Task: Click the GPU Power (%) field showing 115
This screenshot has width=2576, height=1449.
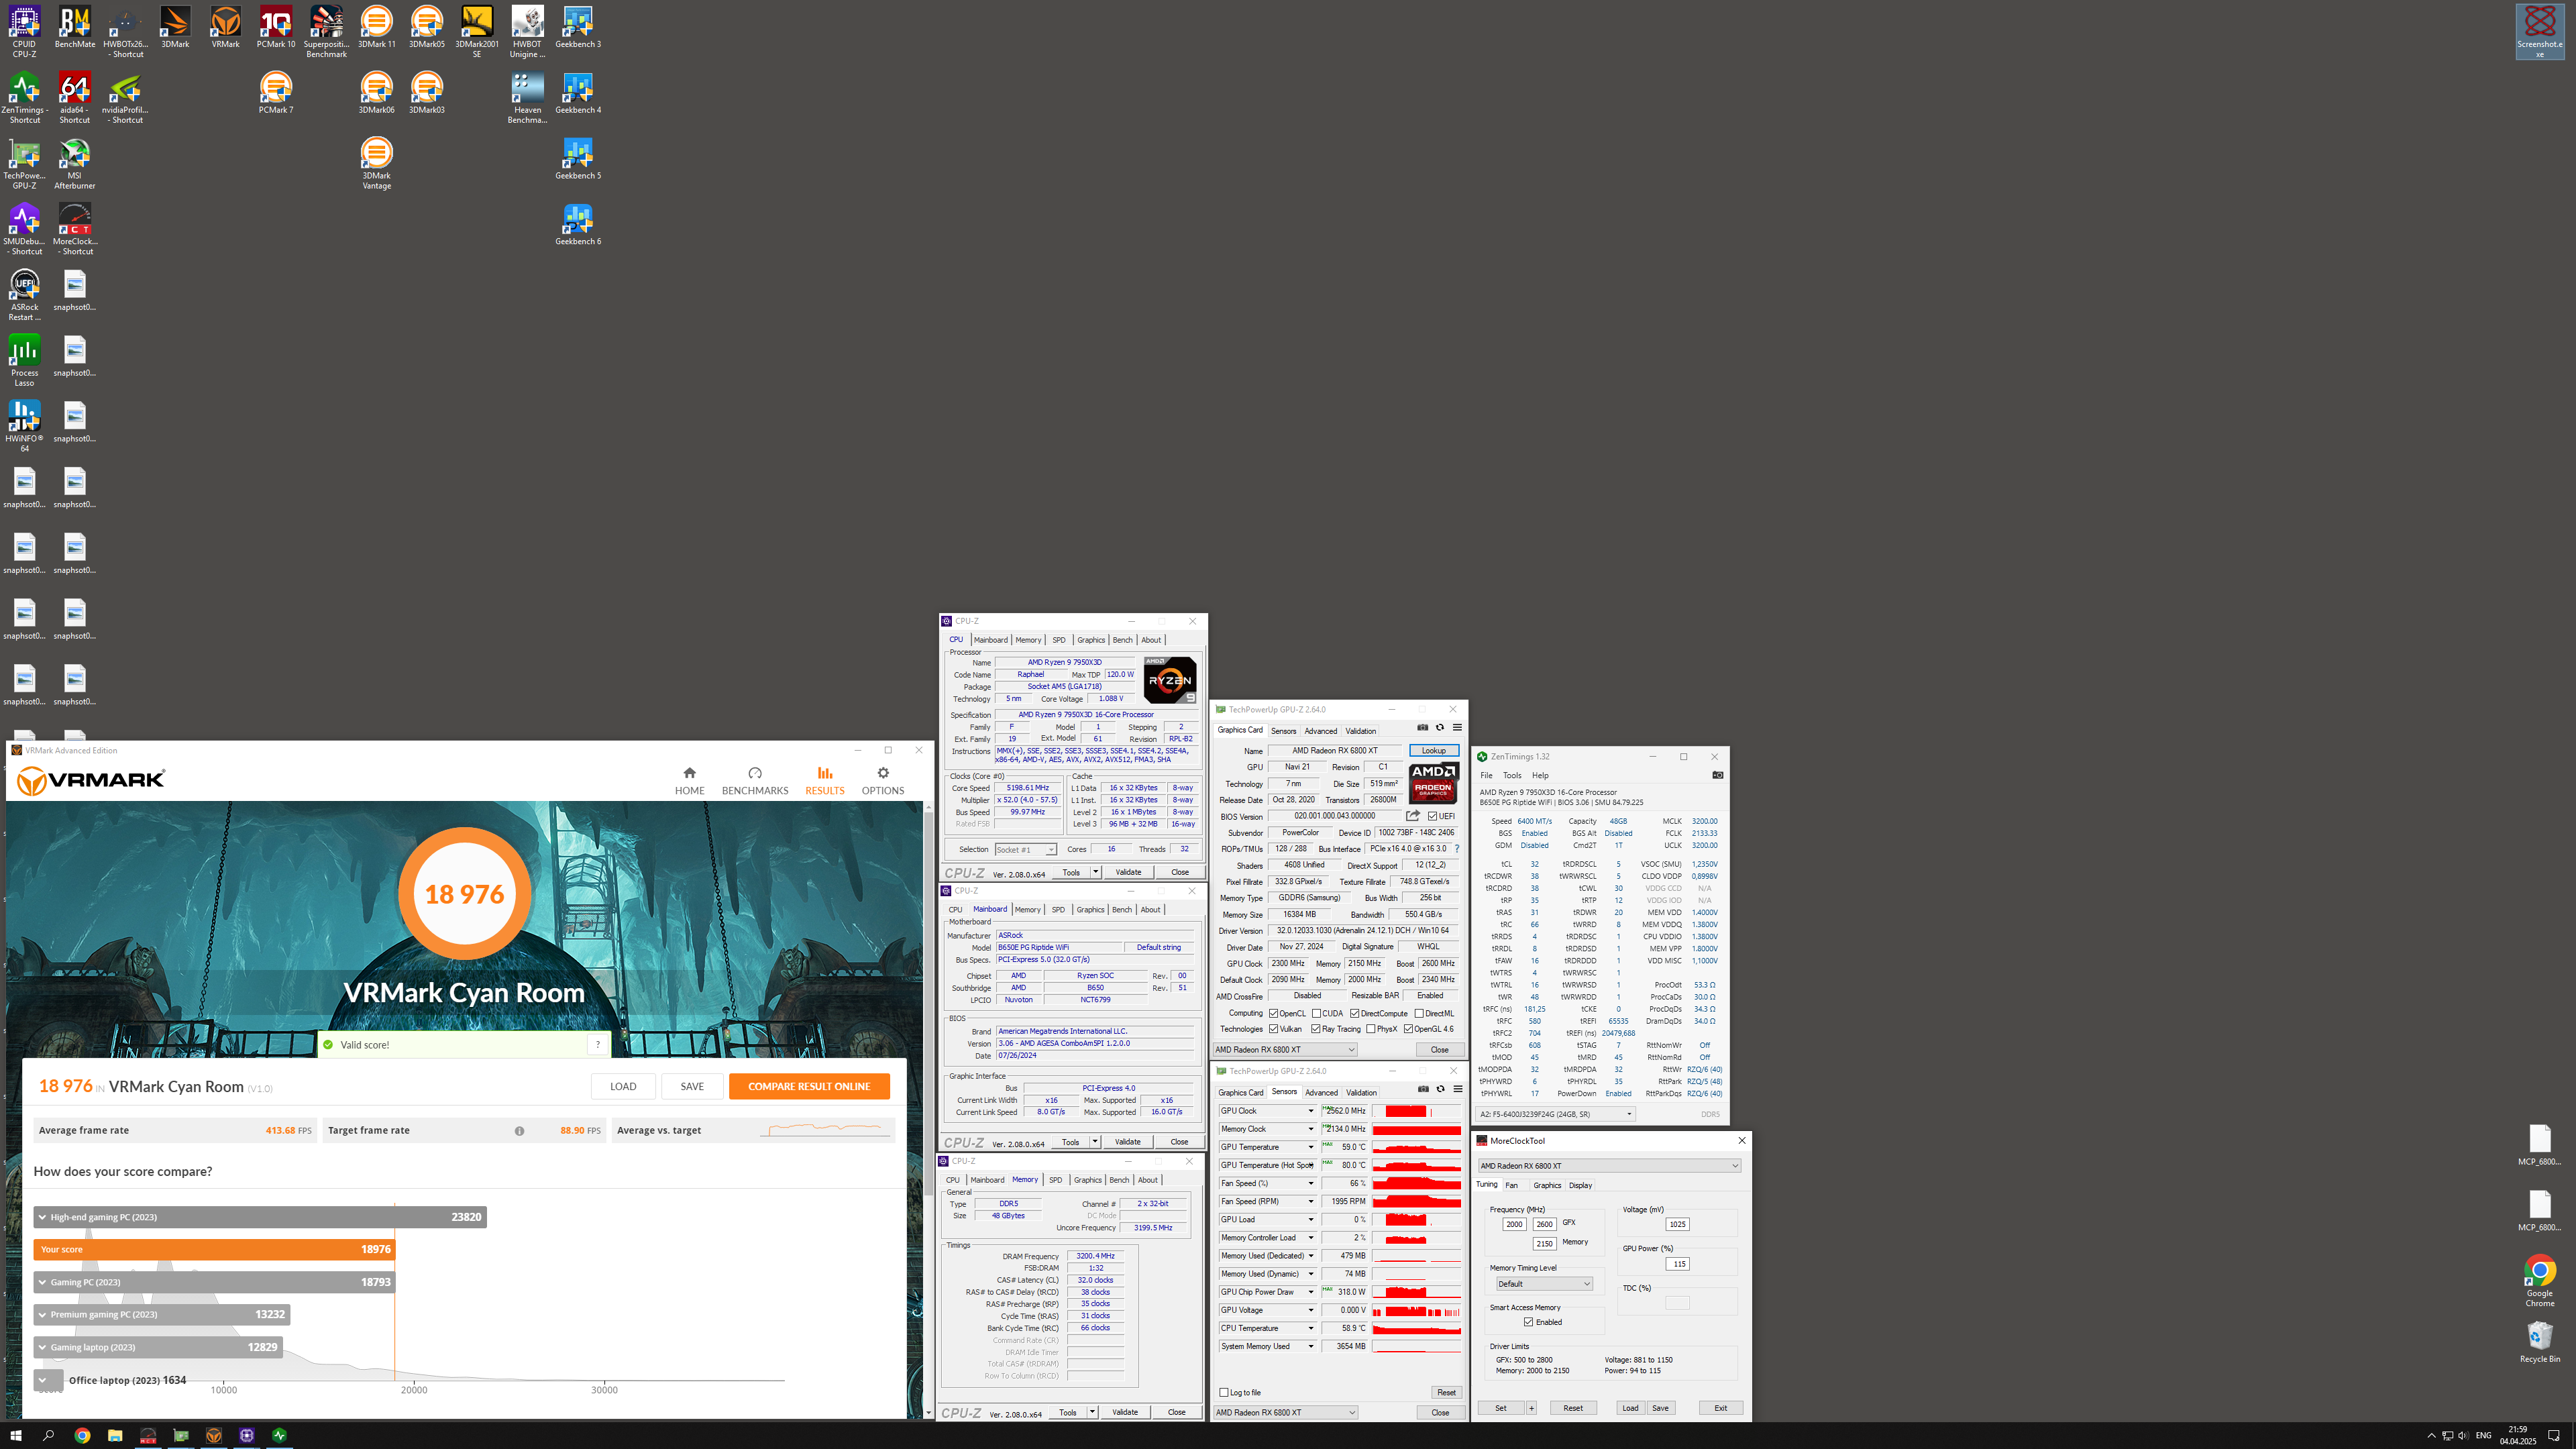Action: (1678, 1264)
